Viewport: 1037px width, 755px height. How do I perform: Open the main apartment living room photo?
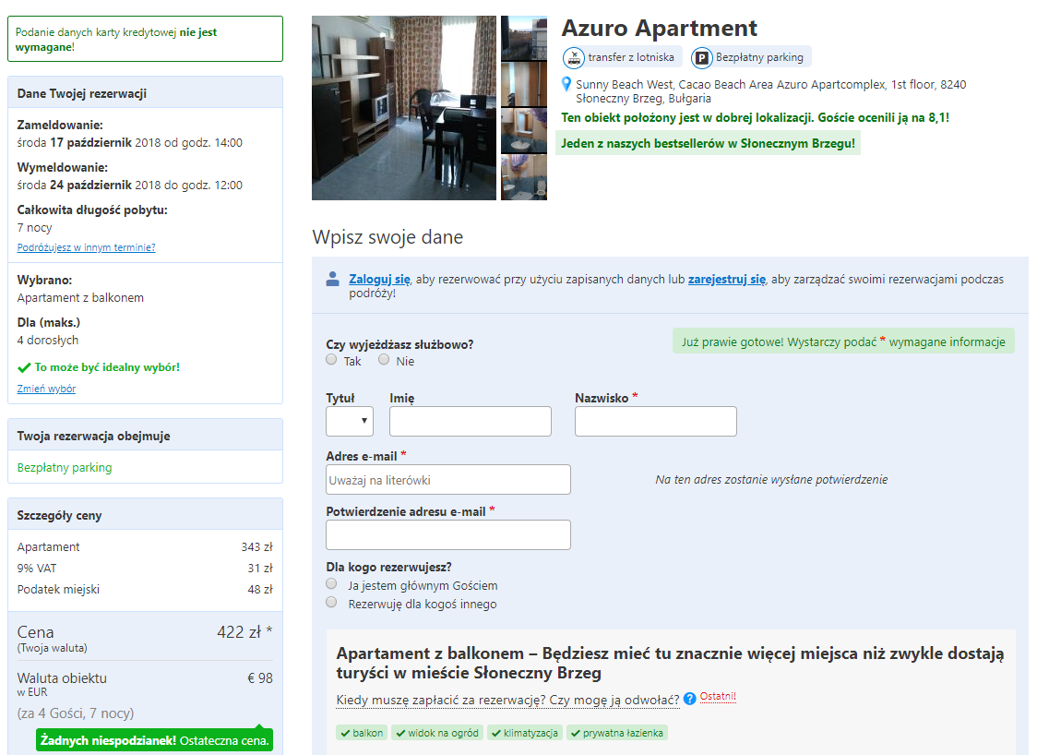click(x=403, y=108)
